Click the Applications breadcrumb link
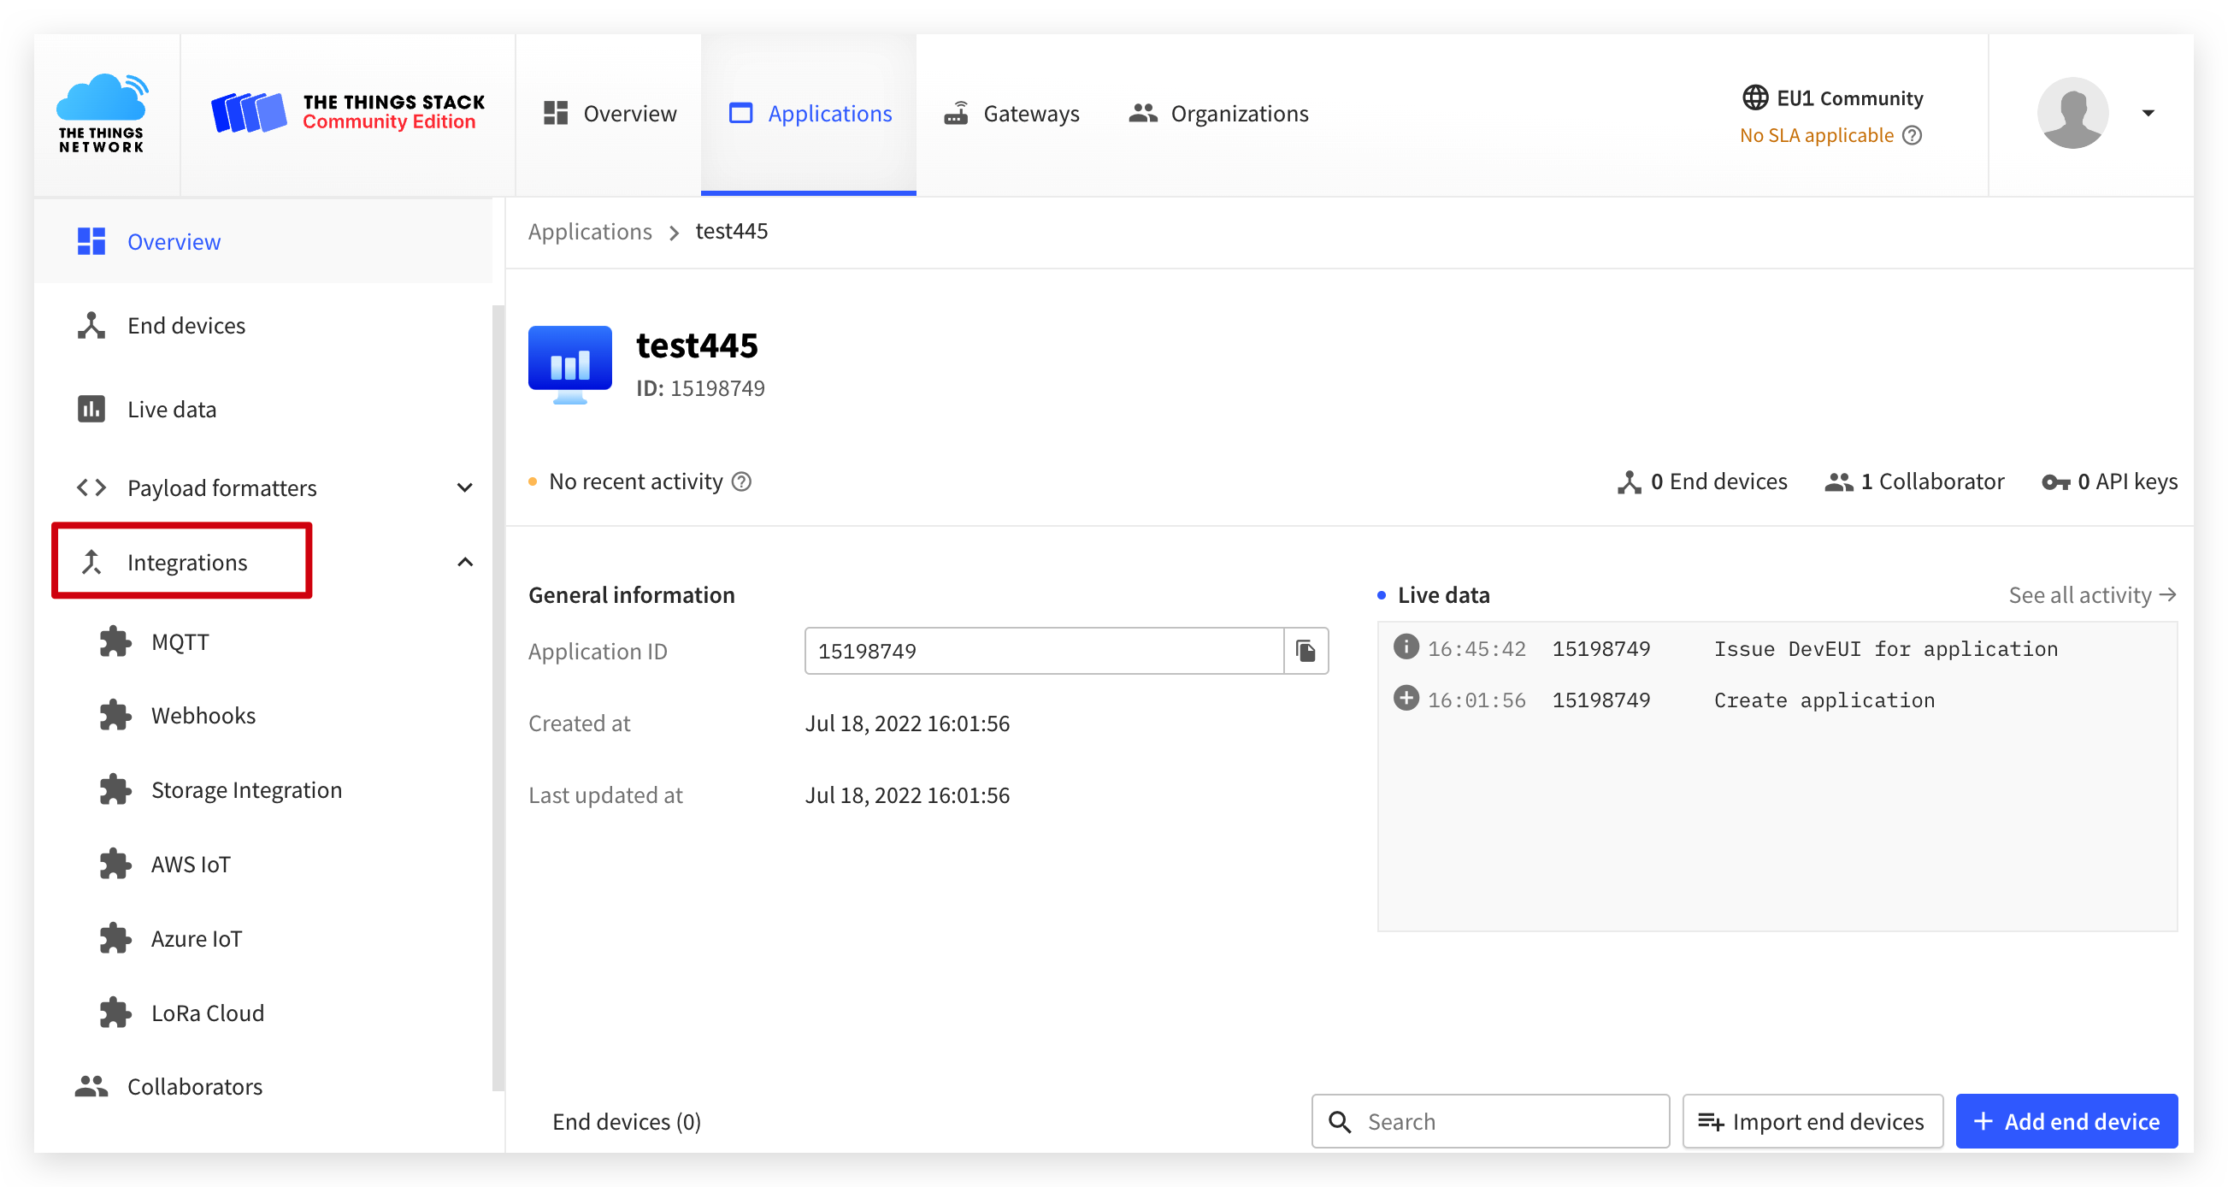Viewport: 2228px width, 1187px height. coord(590,231)
